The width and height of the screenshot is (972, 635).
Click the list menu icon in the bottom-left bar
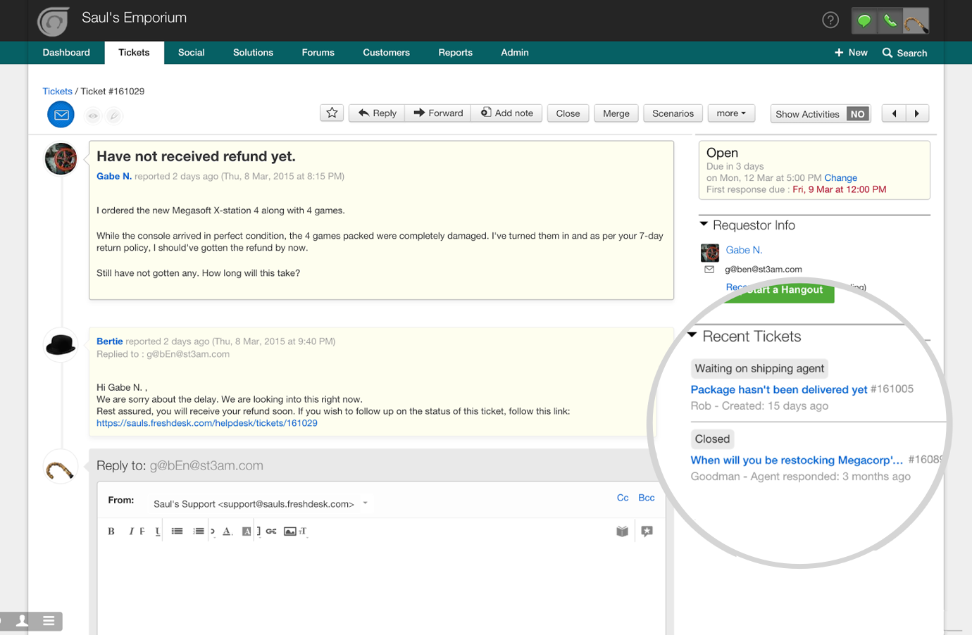pyautogui.click(x=49, y=620)
